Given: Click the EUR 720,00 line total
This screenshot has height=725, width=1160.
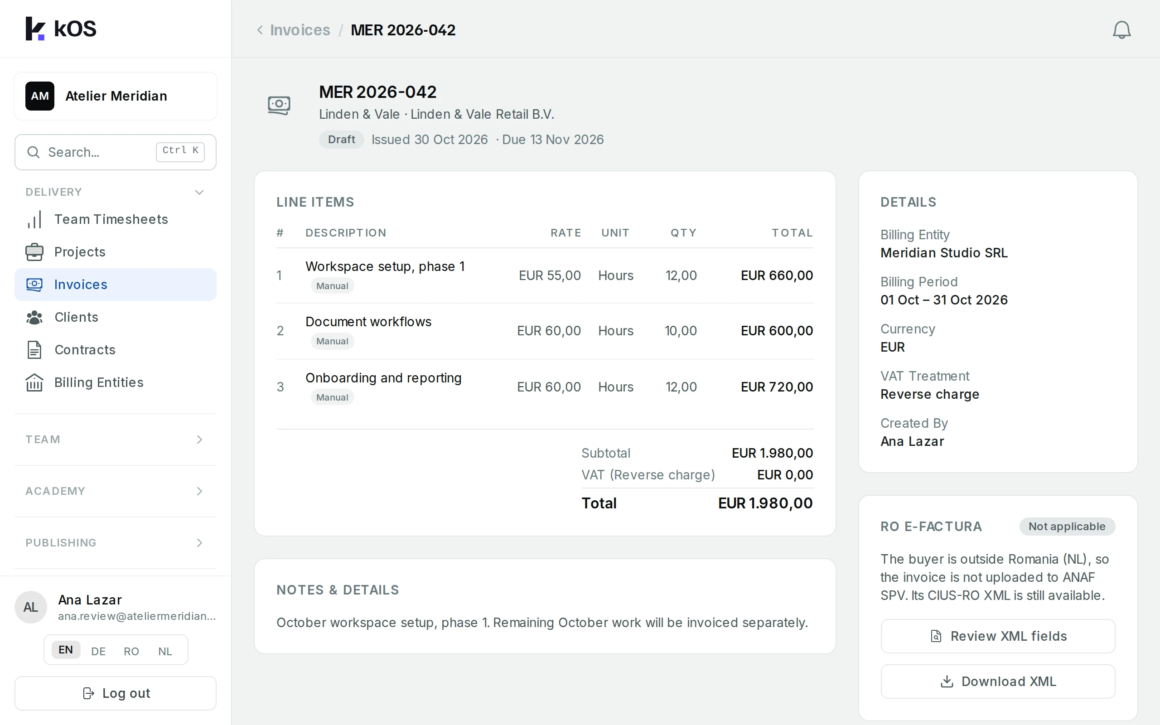Looking at the screenshot, I should [x=777, y=387].
